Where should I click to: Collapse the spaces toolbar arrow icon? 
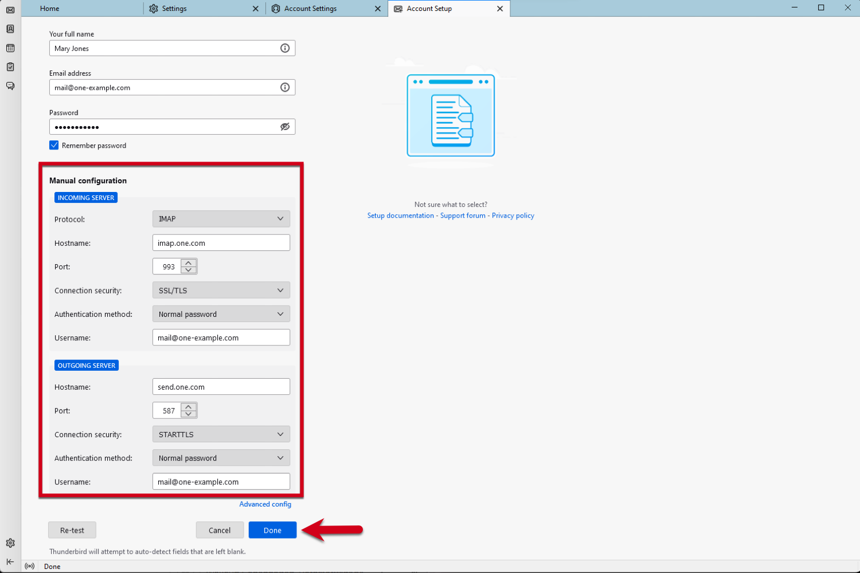point(10,562)
